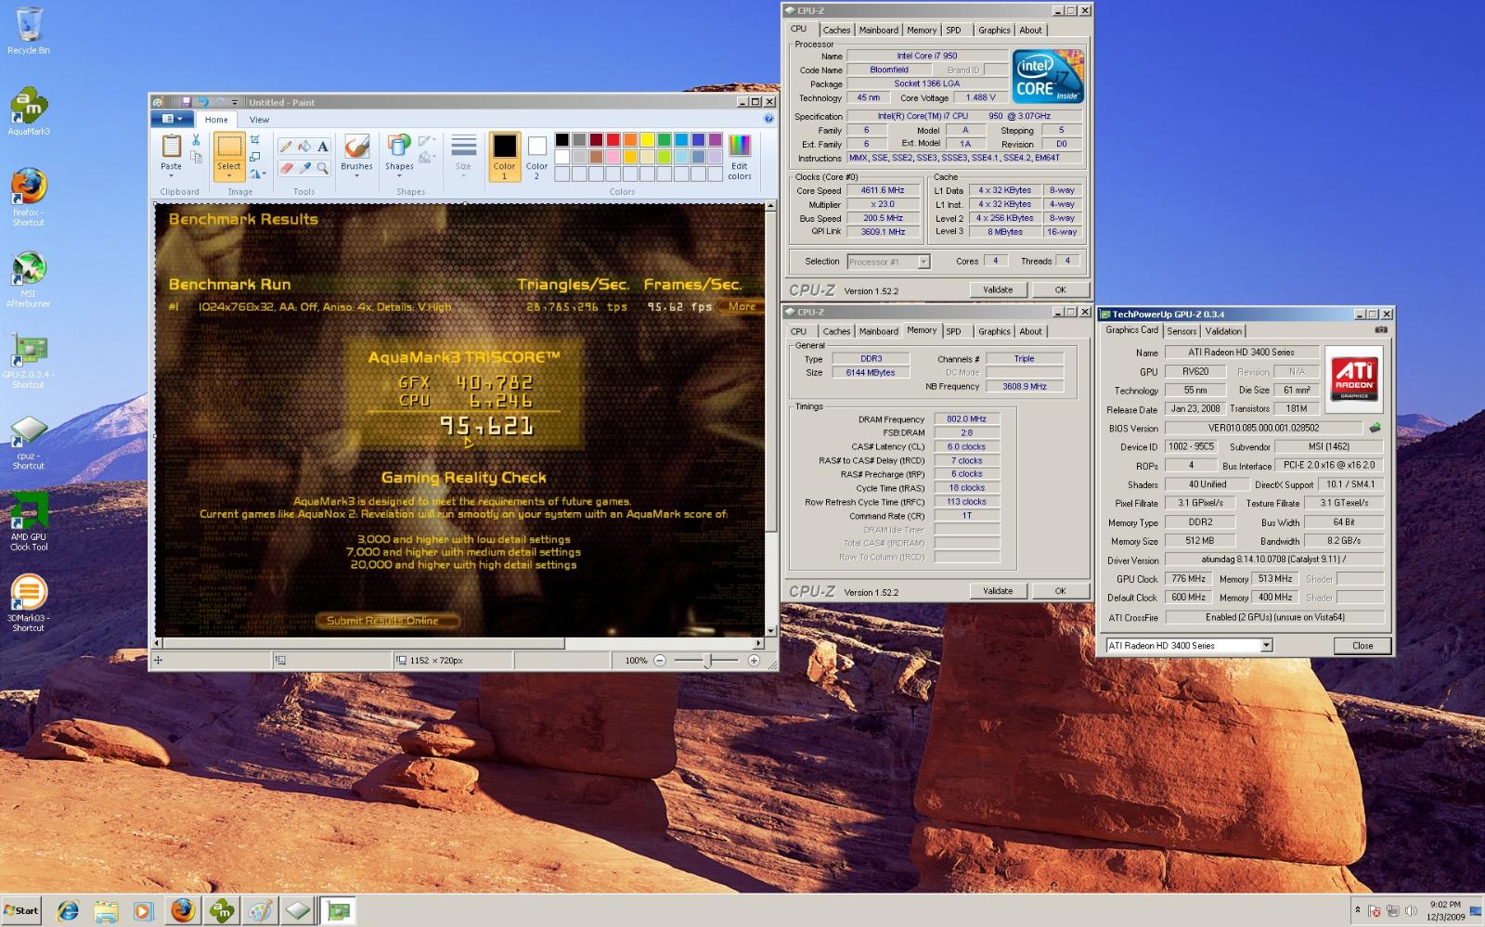Click the Paint zoom slider handle
Screen dimensions: 1485x927
[707, 661]
